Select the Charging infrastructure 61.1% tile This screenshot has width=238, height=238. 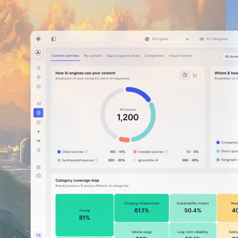click(x=142, y=208)
